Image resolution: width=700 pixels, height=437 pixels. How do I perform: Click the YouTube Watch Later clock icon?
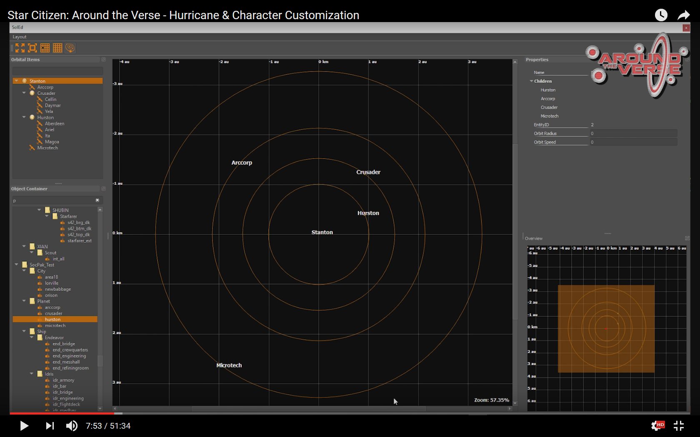(x=661, y=15)
